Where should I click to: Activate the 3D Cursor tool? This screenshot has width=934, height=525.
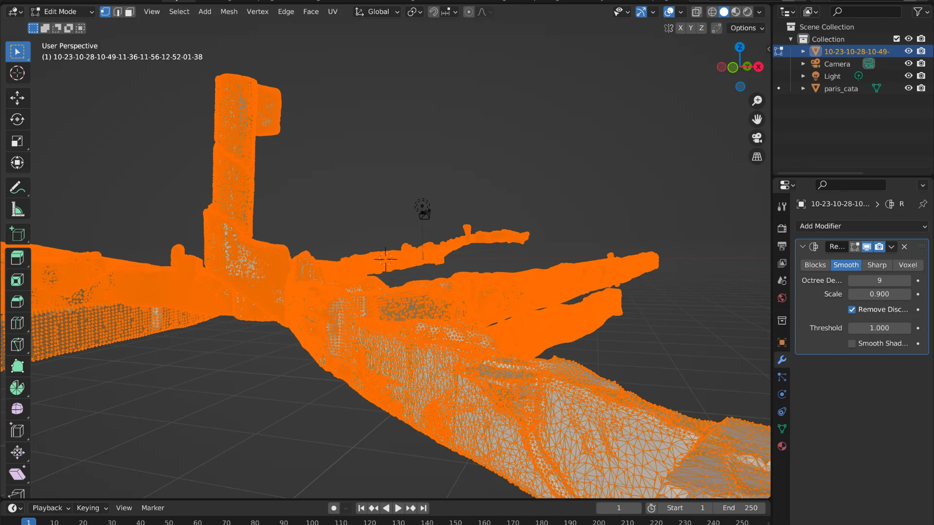[x=18, y=73]
